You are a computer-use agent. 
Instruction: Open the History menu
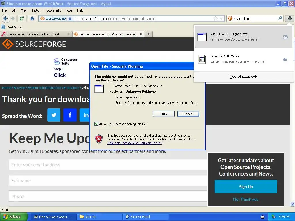(37, 10)
